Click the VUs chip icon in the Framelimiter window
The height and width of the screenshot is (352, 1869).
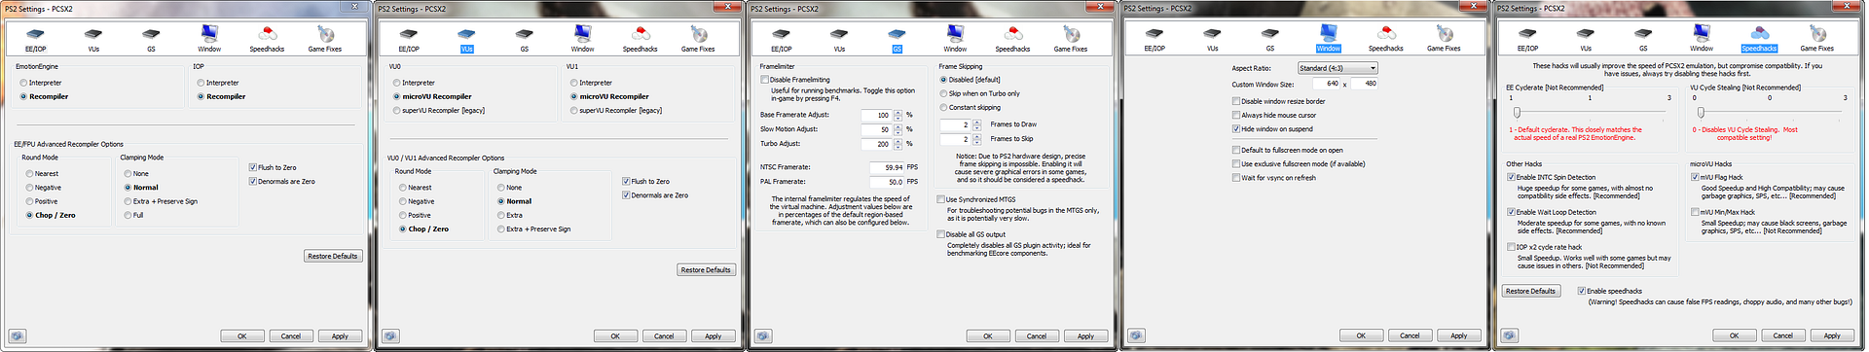click(x=839, y=34)
